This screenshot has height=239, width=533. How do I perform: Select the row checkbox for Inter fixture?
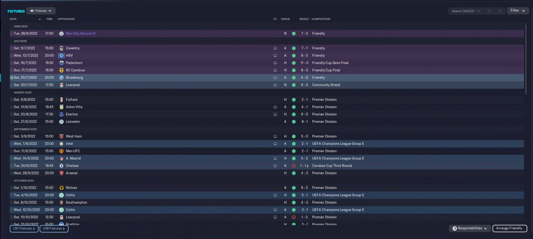(12, 144)
